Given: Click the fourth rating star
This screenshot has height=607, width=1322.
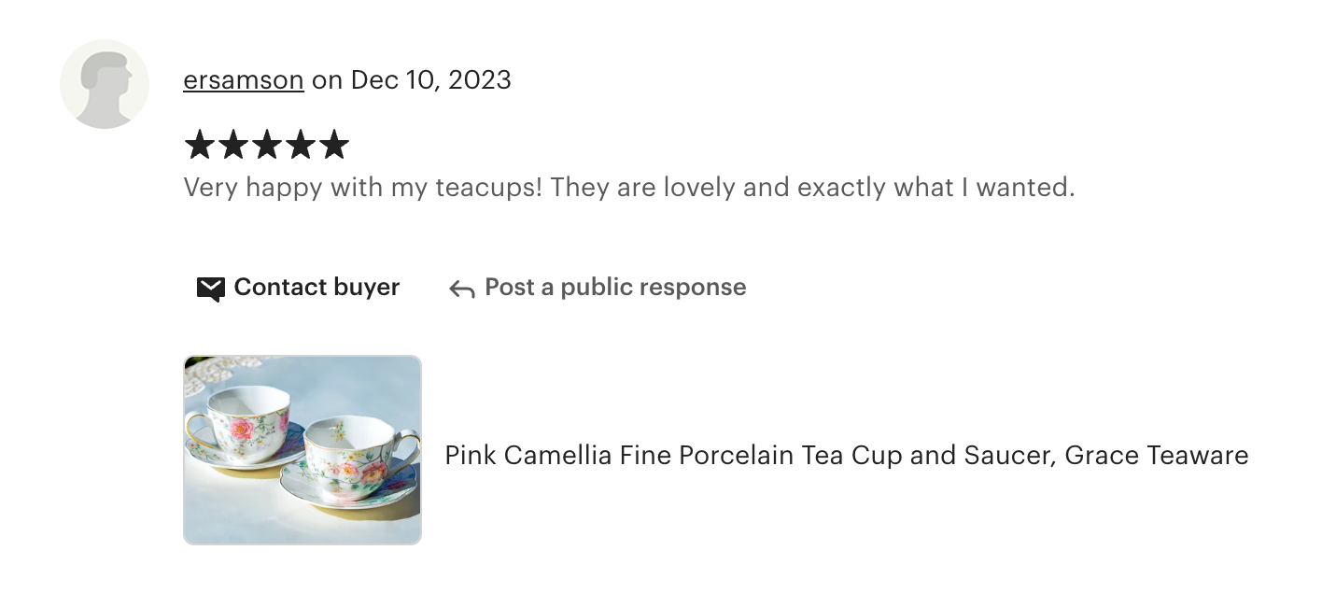Looking at the screenshot, I should pyautogui.click(x=300, y=145).
